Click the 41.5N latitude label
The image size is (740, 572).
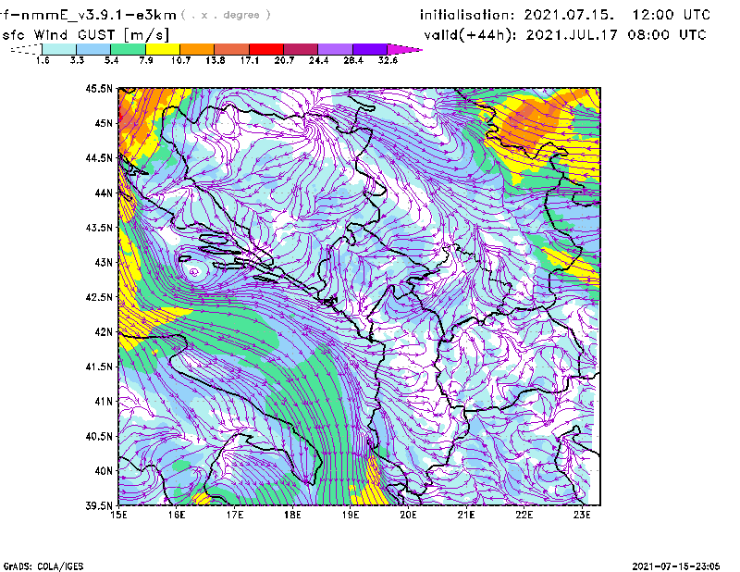pyautogui.click(x=99, y=367)
